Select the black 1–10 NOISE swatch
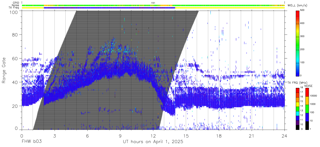 coord(307,125)
